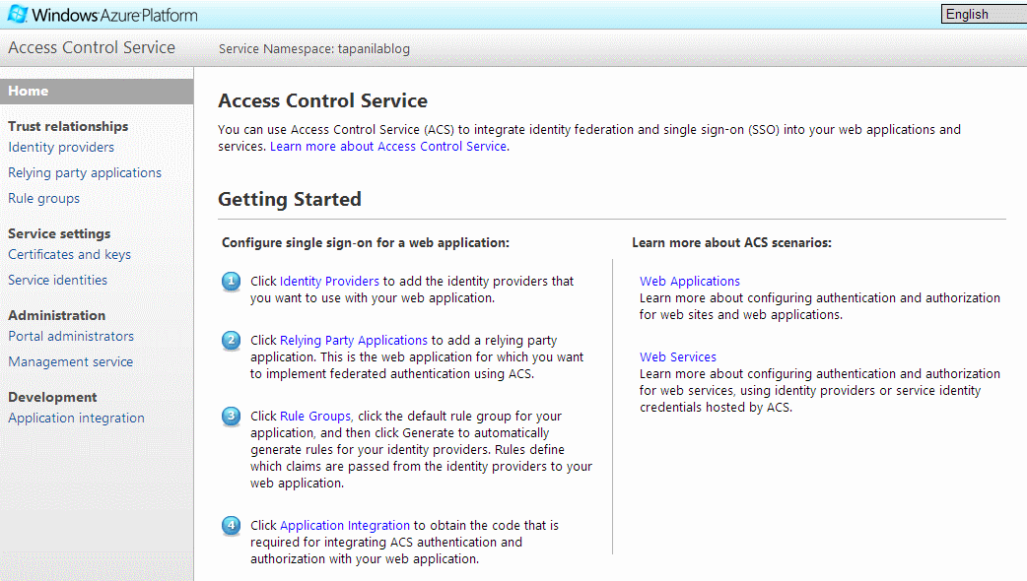Click the Access Control Service header title

tap(92, 48)
